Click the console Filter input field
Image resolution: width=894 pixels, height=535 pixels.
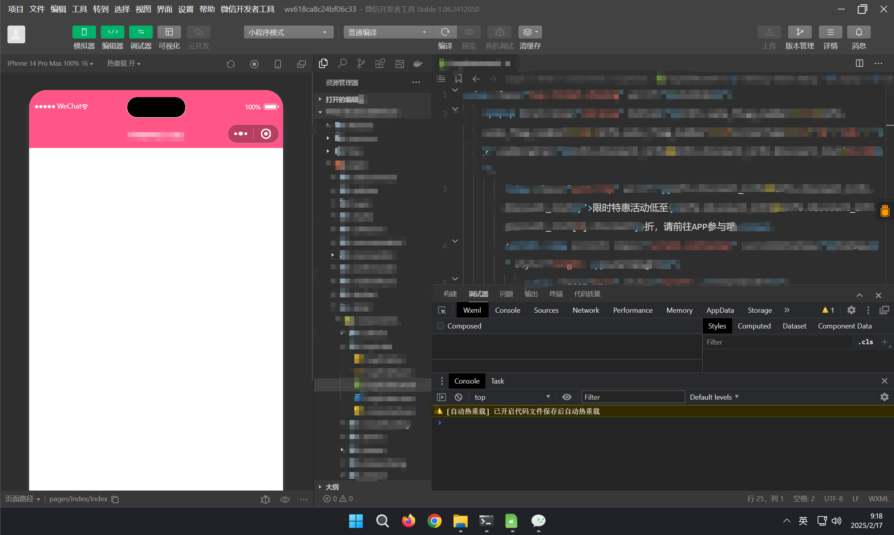(632, 397)
